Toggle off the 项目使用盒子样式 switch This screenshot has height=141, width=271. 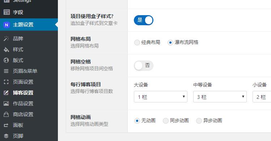[x=143, y=20]
